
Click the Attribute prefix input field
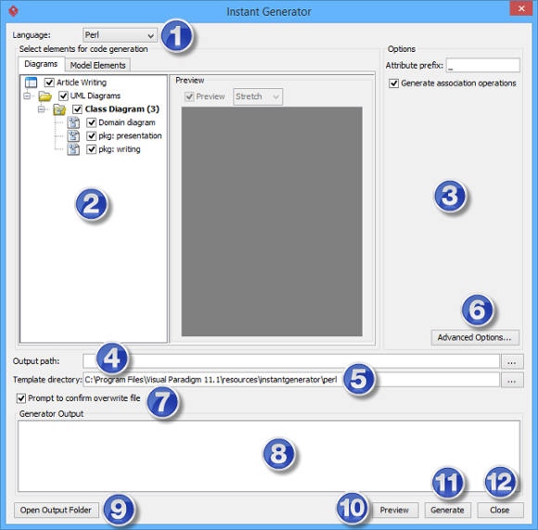pos(483,66)
